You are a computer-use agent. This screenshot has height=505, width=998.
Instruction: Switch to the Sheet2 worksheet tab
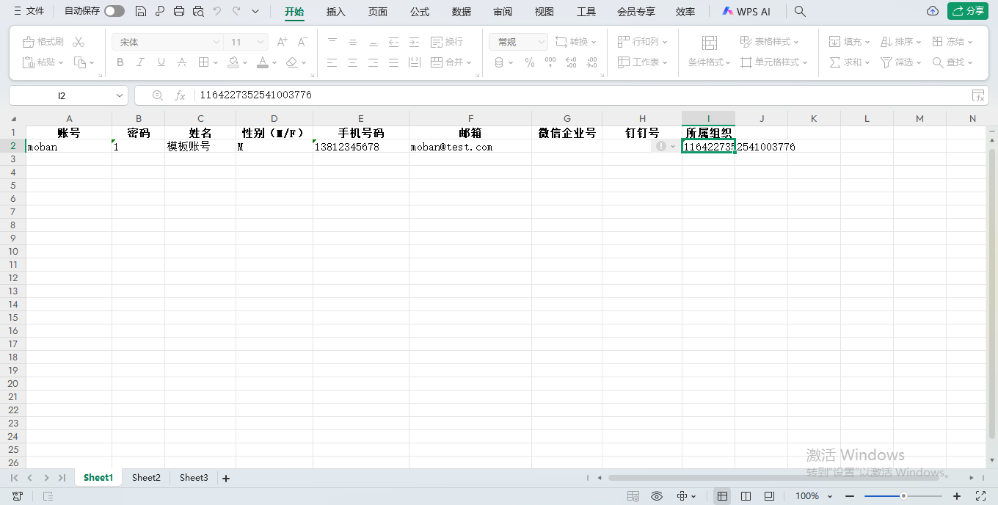pyautogui.click(x=146, y=478)
